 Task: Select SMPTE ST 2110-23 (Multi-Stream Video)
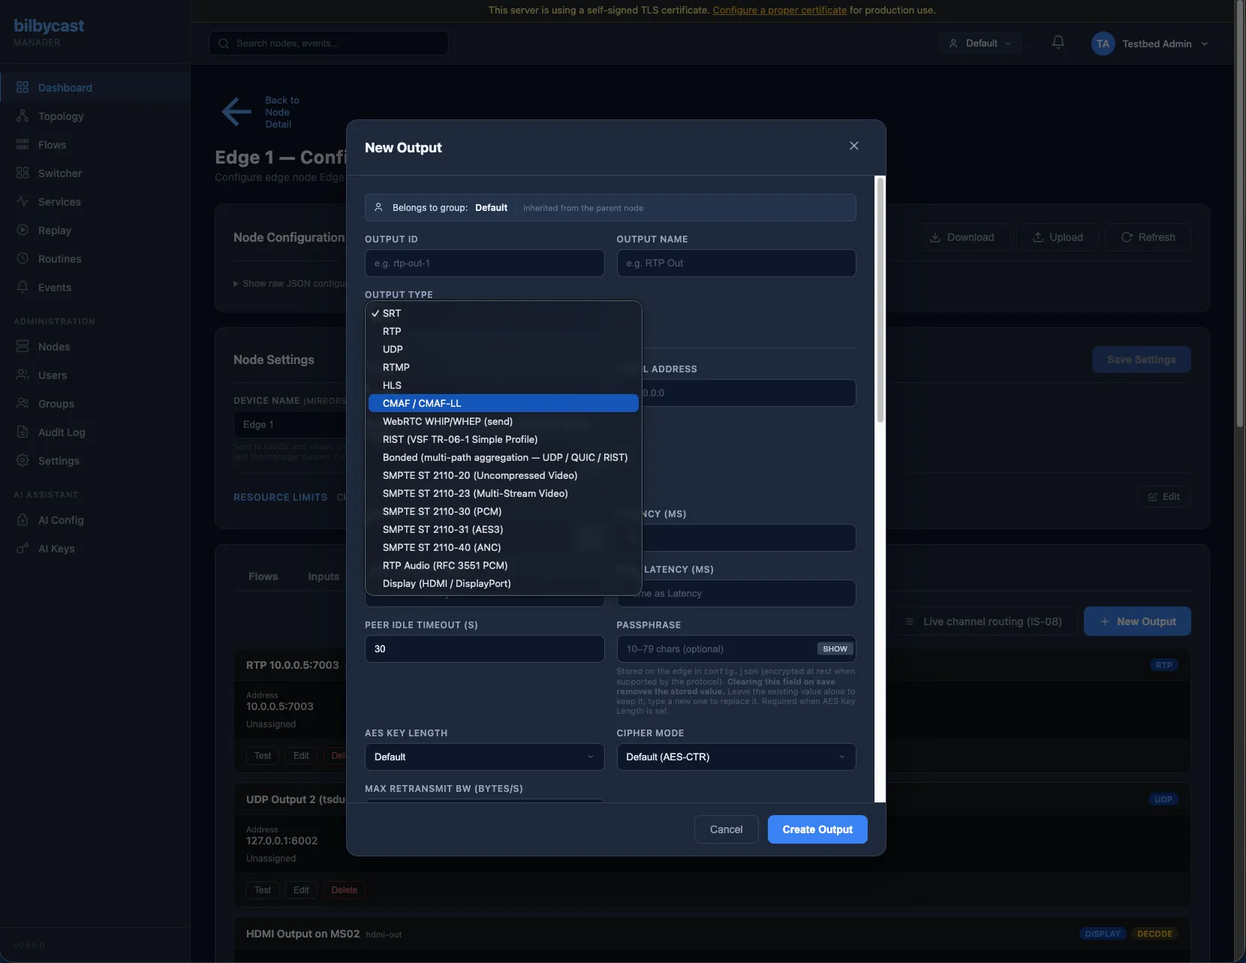(503, 493)
